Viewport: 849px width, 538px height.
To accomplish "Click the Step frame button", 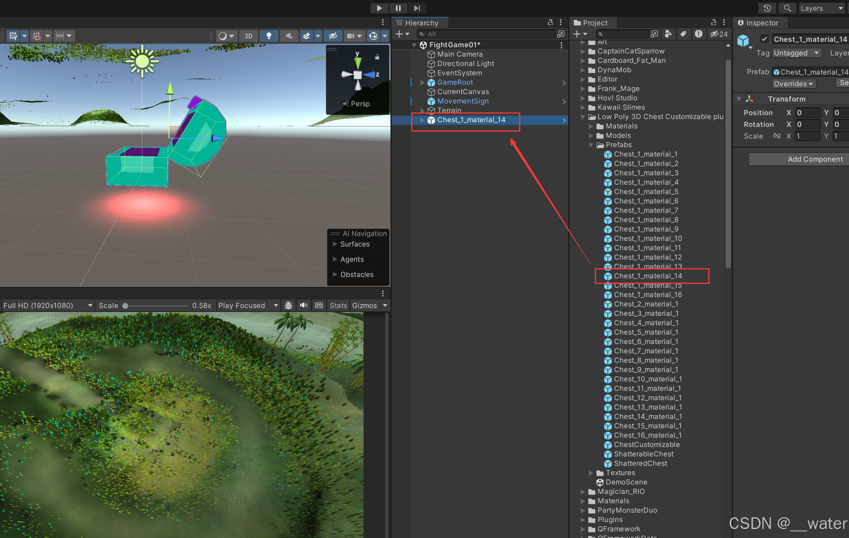I will coord(417,8).
